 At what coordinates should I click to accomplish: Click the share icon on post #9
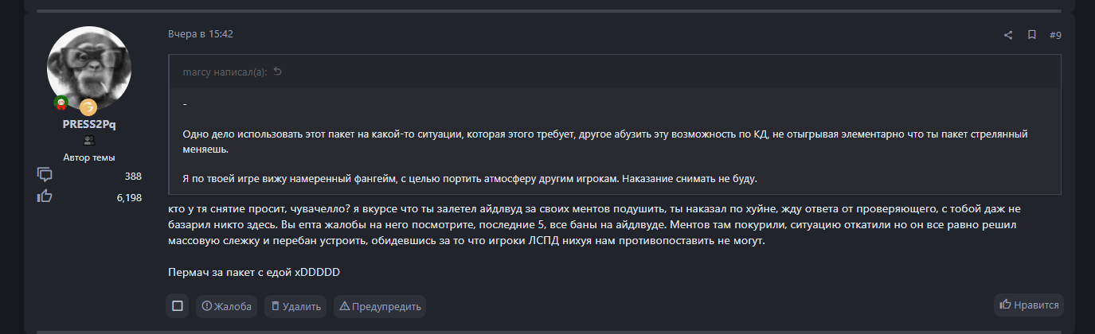click(1008, 35)
